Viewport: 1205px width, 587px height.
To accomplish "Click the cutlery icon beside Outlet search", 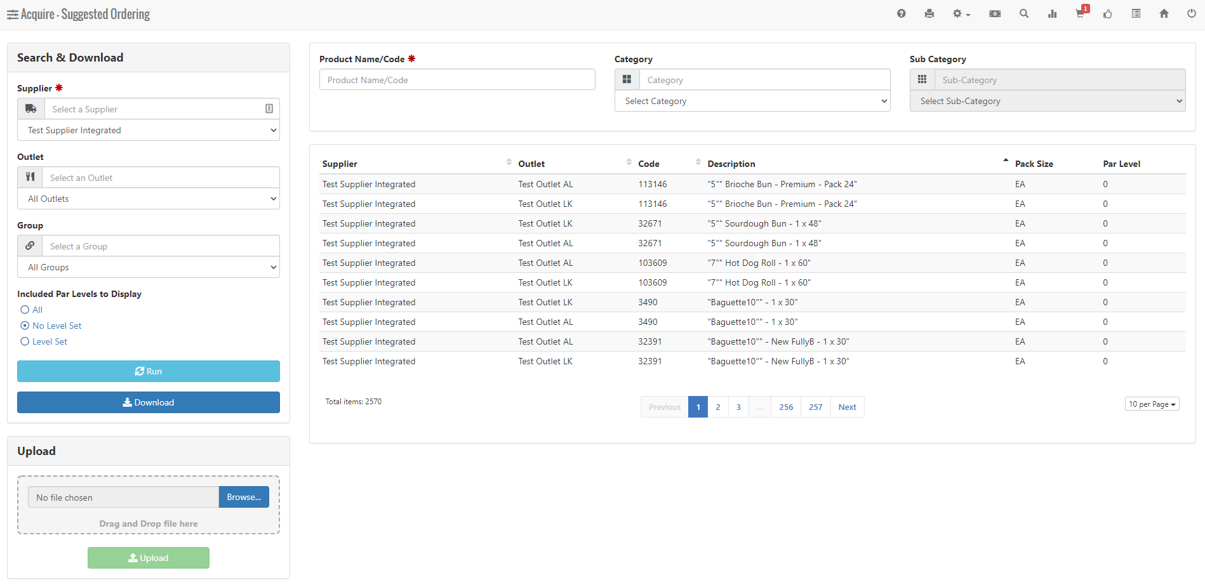I will [30, 177].
